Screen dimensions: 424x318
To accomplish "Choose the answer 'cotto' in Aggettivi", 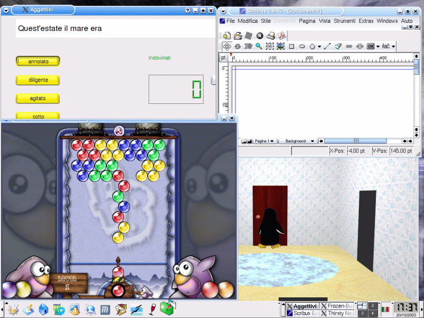I will click(x=38, y=116).
